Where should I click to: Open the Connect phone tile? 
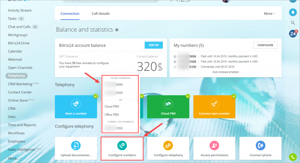click(260, 148)
